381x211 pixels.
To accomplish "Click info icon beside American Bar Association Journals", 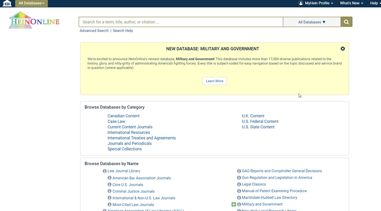I will pos(110,178).
